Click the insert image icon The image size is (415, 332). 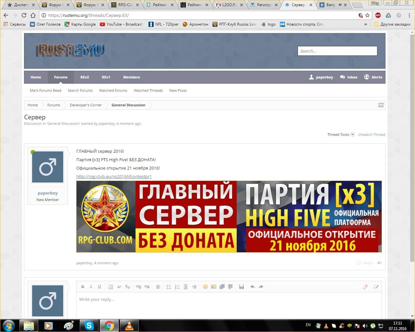coord(214,287)
